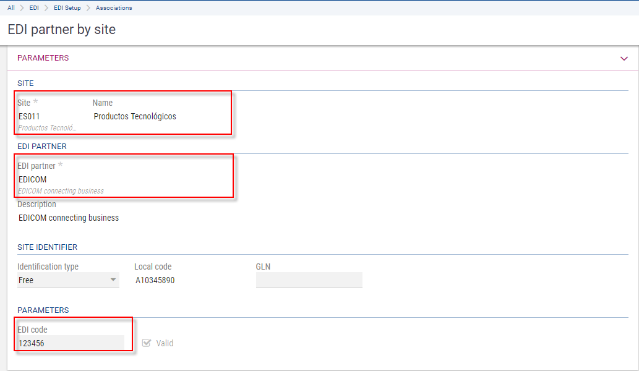Click the Valid label text
Viewport: 639px width, 371px height.
point(165,343)
